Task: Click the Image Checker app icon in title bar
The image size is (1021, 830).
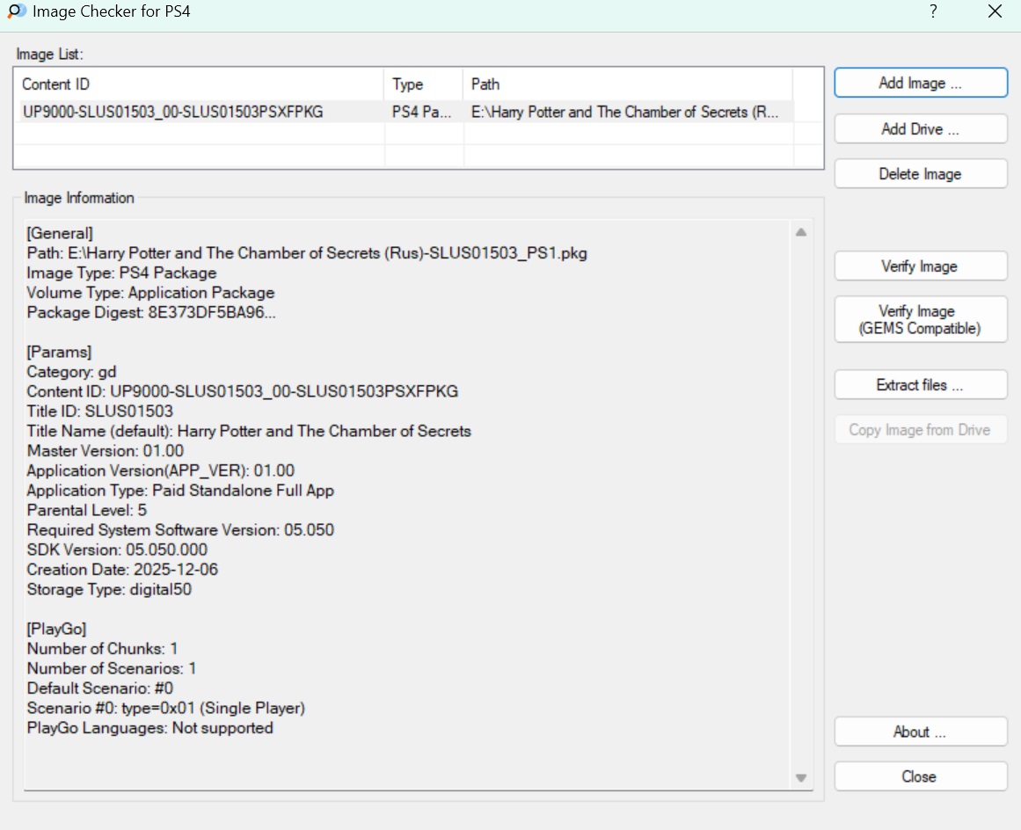Action: pos(16,12)
